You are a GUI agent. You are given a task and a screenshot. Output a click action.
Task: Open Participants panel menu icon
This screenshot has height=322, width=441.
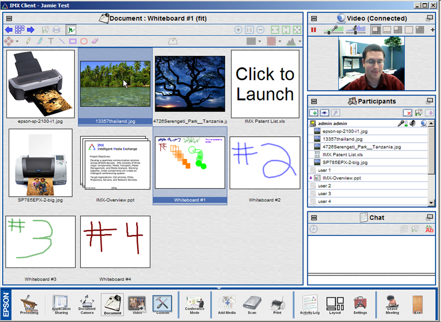(314, 101)
